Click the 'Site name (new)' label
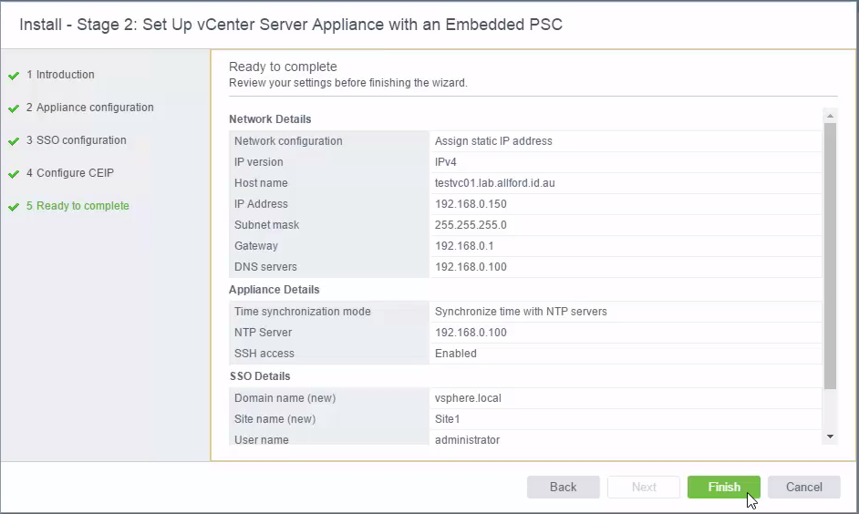 pyautogui.click(x=275, y=418)
